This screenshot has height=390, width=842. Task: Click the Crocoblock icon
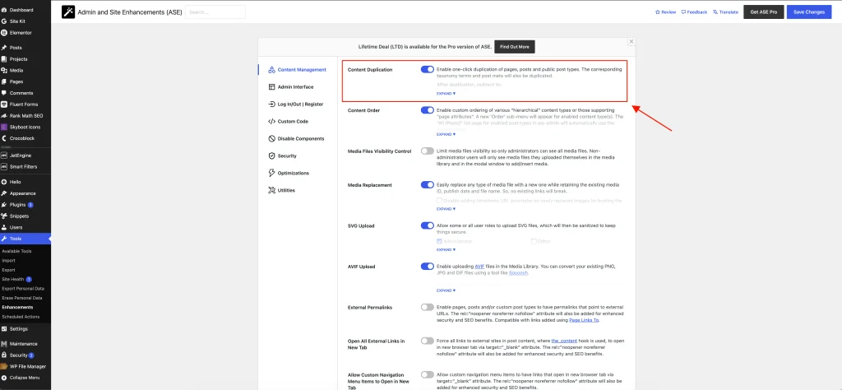[4, 138]
